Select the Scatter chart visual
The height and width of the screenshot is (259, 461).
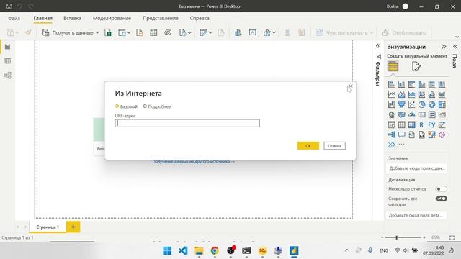click(x=411, y=104)
